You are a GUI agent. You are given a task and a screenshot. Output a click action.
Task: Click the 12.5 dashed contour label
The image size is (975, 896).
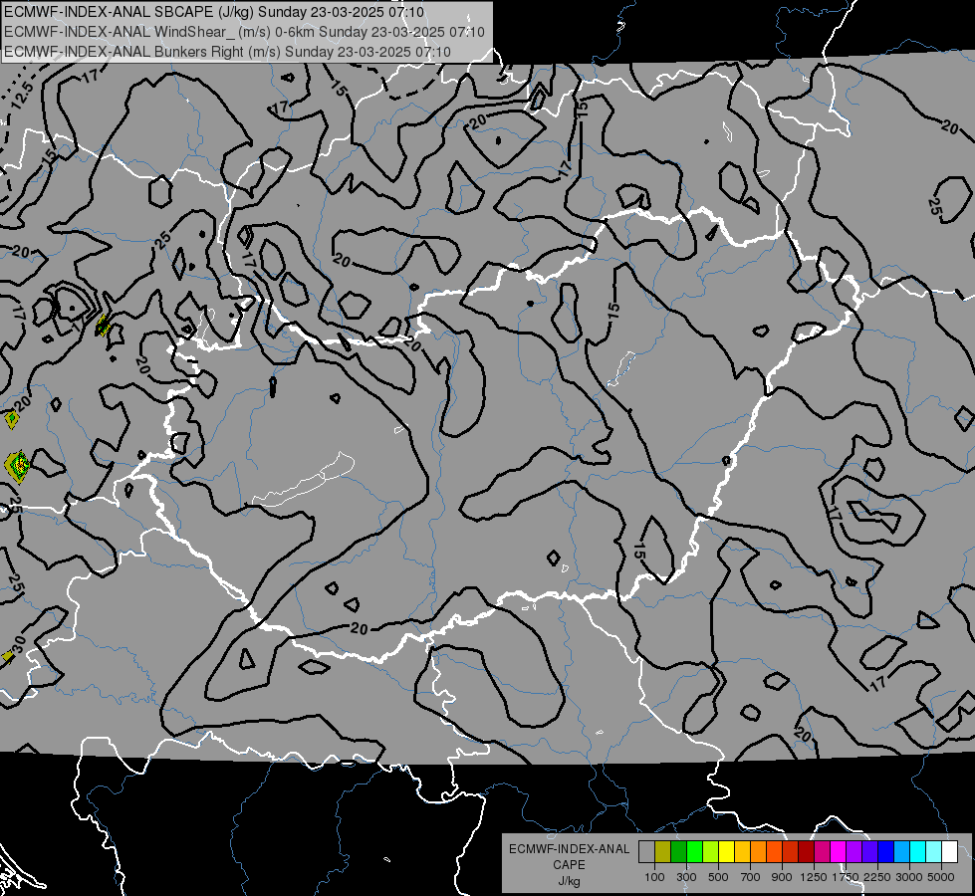21,96
